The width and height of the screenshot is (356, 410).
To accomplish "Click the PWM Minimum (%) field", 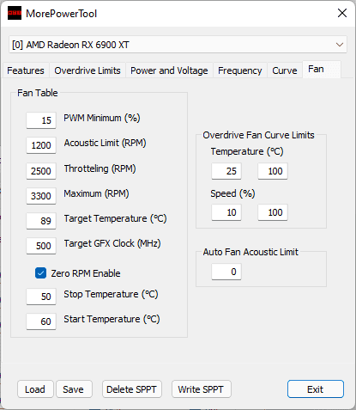I will [41, 120].
